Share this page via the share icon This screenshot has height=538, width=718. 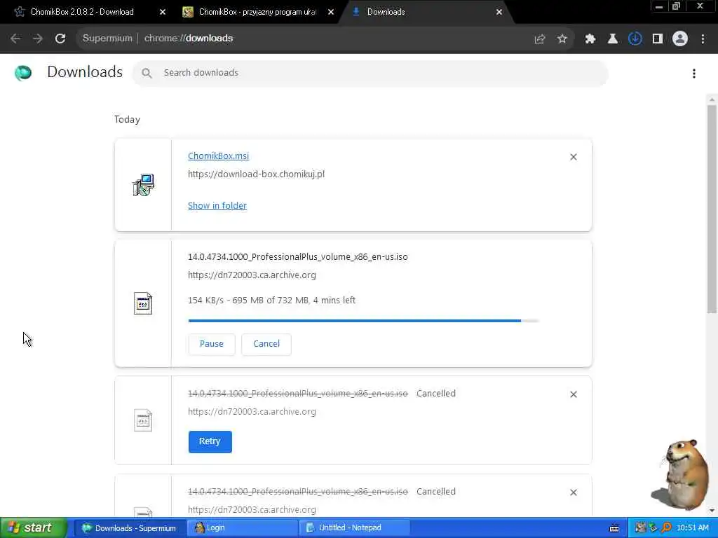click(x=540, y=39)
